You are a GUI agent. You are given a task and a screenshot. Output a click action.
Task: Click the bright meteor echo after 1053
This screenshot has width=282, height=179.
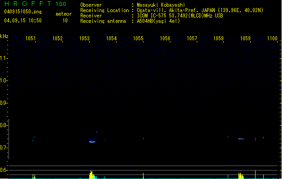(92, 142)
